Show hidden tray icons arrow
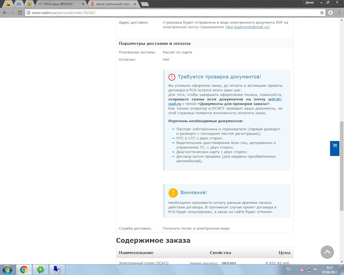 tap(296, 270)
